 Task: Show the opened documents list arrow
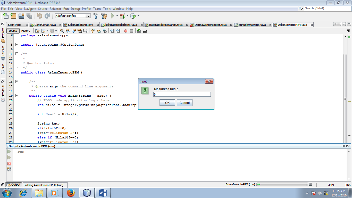click(344, 24)
